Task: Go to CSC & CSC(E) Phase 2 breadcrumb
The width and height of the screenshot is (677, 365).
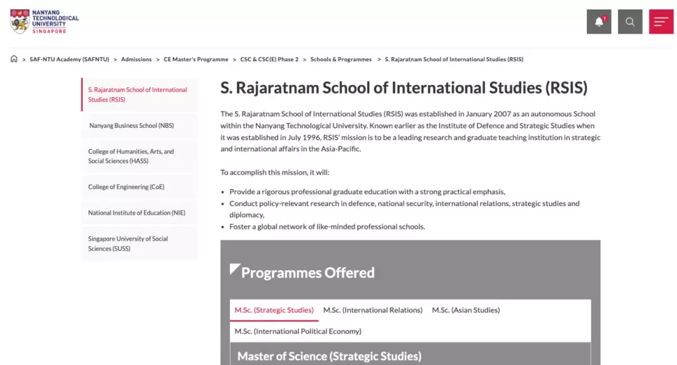Action: click(x=270, y=59)
